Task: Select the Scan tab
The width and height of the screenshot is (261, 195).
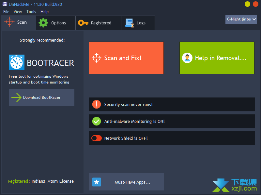Action: point(19,22)
